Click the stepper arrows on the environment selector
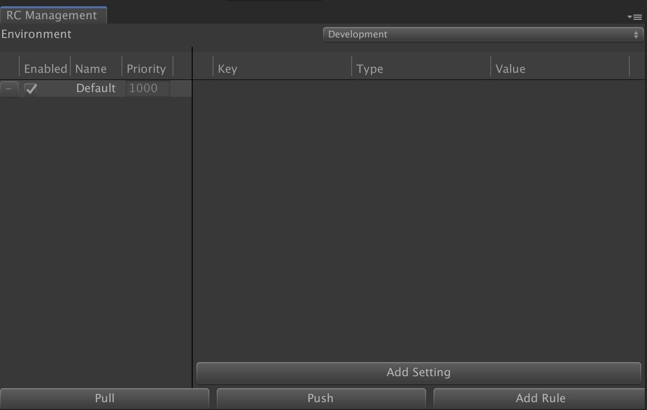 click(x=637, y=34)
